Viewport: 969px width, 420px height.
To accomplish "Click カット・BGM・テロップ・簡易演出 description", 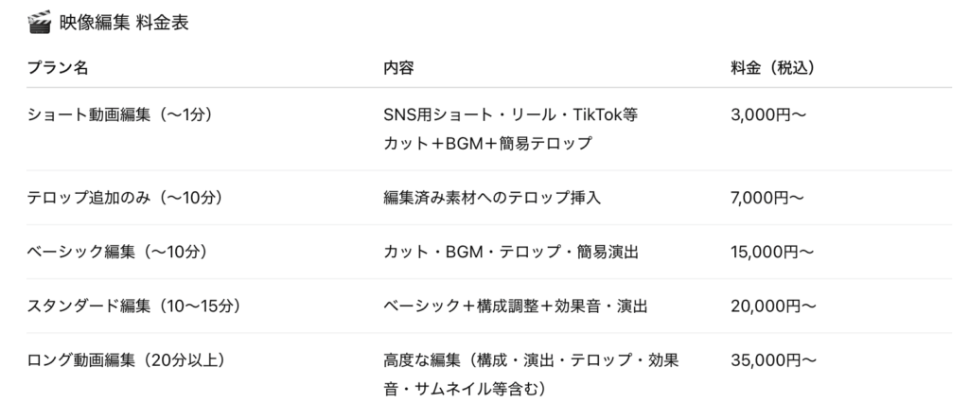I will (x=510, y=252).
